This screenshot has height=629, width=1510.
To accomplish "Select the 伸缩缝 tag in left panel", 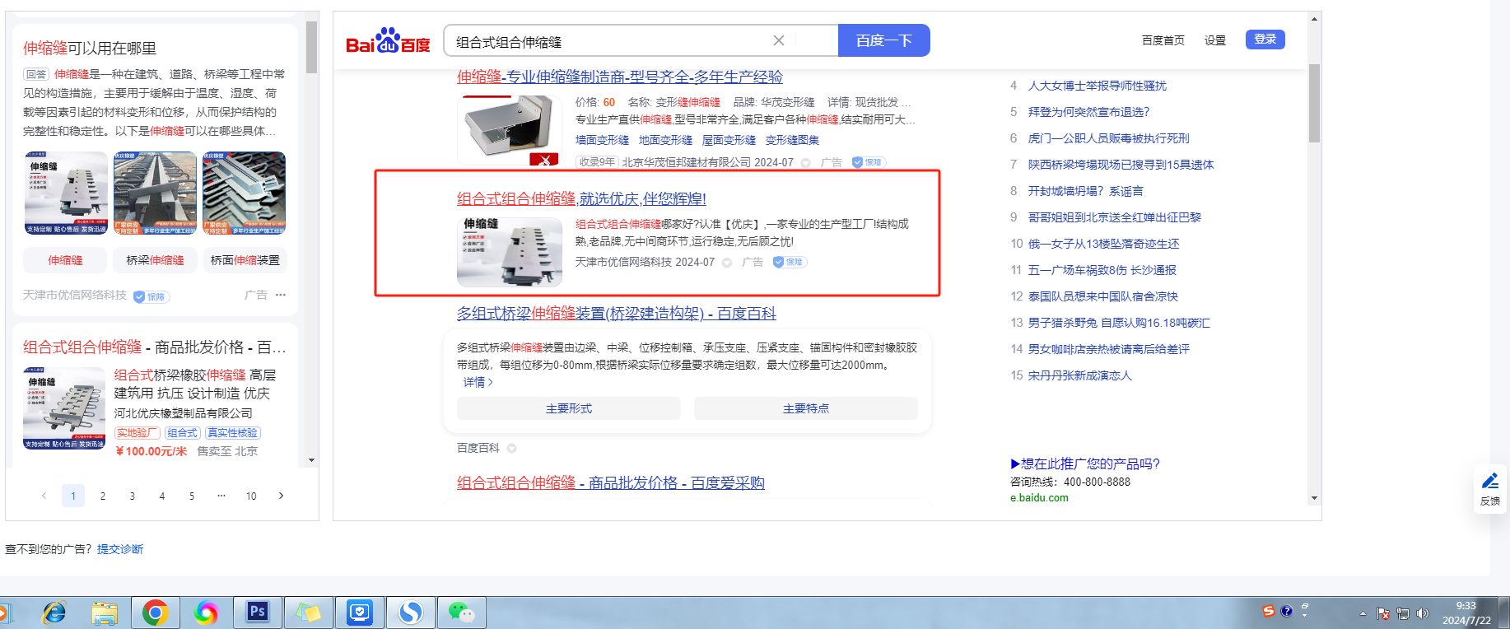I will pyautogui.click(x=65, y=260).
